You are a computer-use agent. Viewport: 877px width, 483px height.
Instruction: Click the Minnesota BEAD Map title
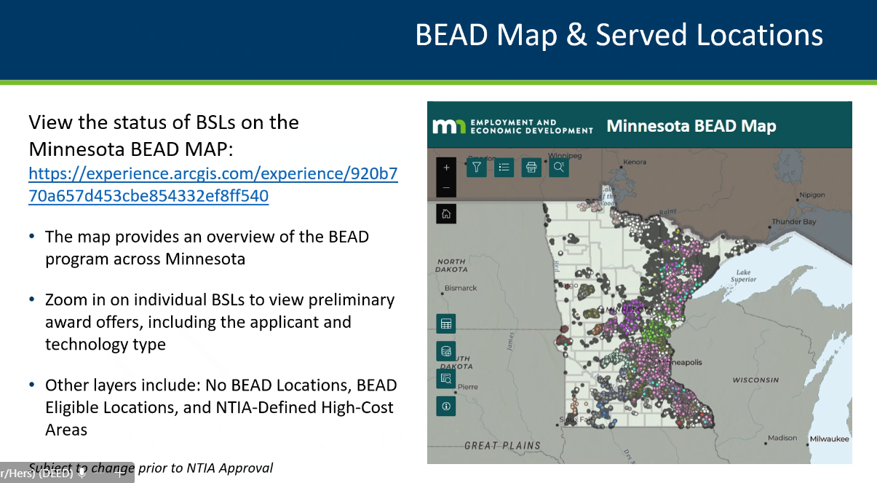pos(691,126)
